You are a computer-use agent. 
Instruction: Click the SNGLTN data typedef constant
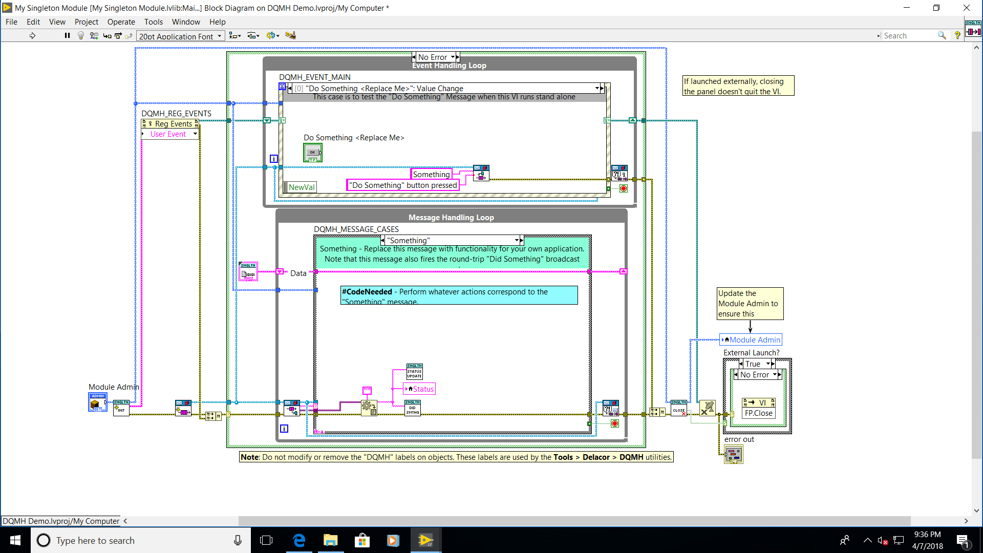[248, 272]
